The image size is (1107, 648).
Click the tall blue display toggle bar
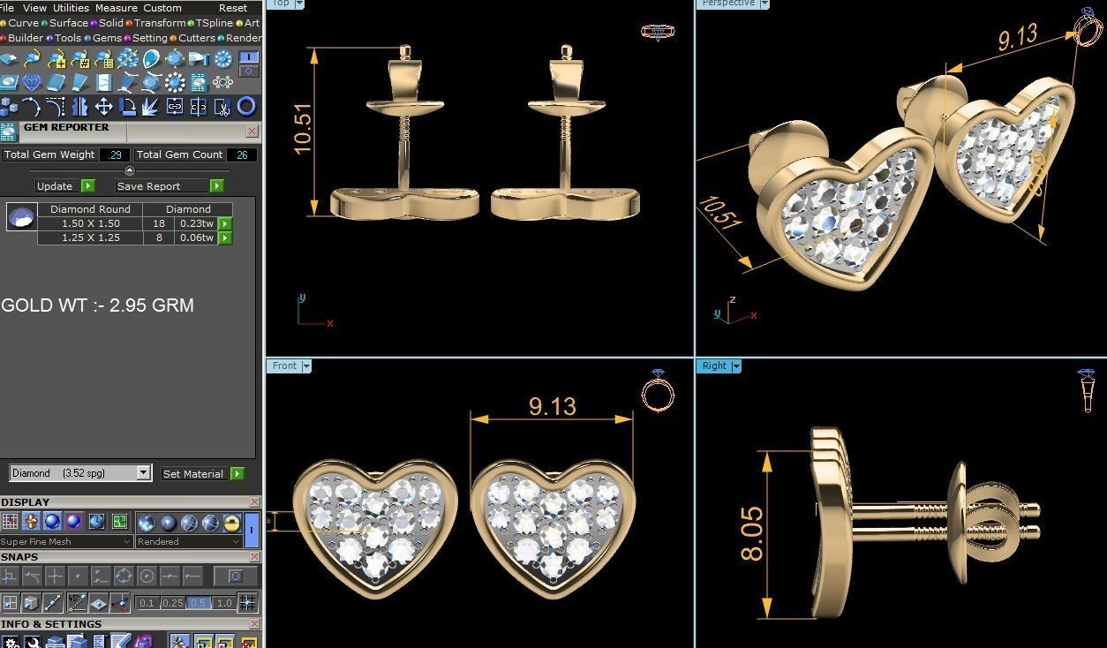[252, 530]
